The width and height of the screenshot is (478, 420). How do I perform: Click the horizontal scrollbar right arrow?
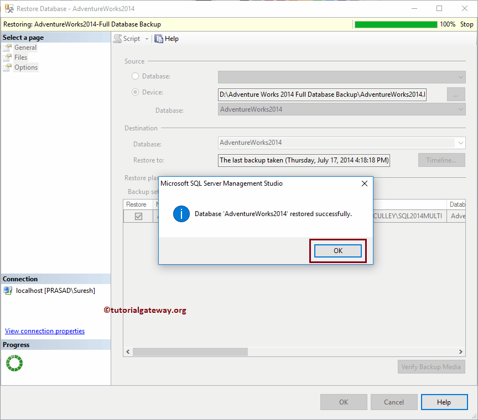[x=461, y=352]
